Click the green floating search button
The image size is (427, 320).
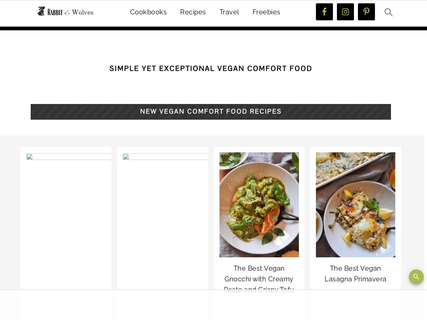pos(416,277)
